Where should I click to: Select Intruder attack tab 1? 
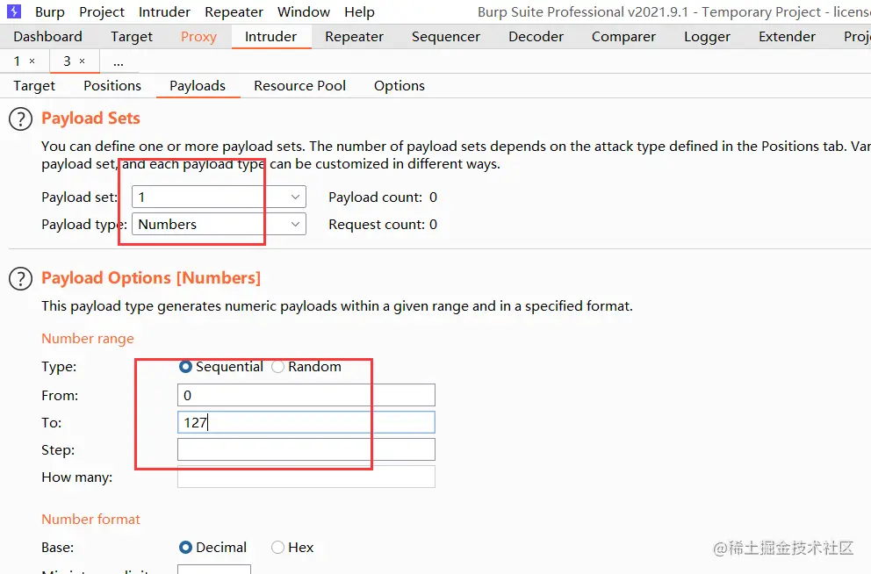[x=18, y=61]
